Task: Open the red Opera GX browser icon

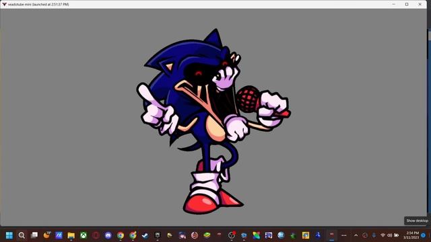Action: click(96, 235)
